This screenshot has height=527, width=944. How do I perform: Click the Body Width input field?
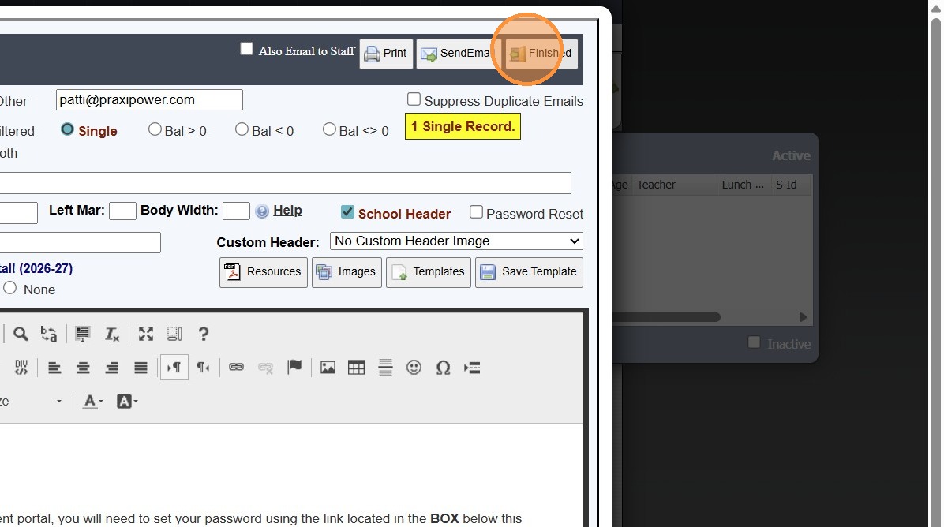(236, 211)
